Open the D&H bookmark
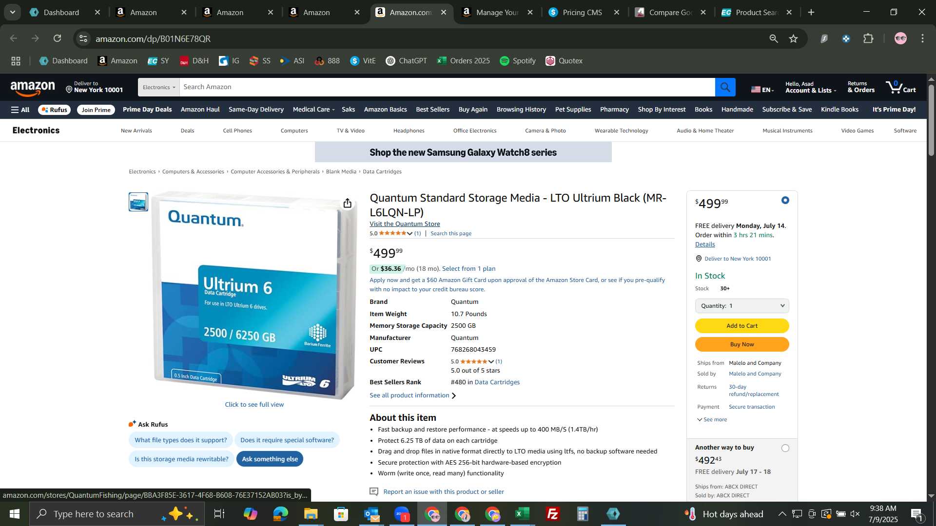 click(x=194, y=61)
